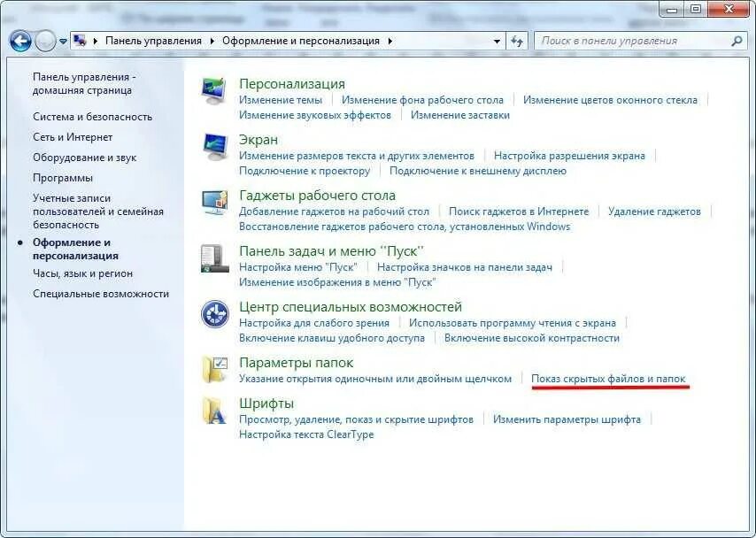Open Добавление гаджетов на рабочий стол

pyautogui.click(x=334, y=211)
